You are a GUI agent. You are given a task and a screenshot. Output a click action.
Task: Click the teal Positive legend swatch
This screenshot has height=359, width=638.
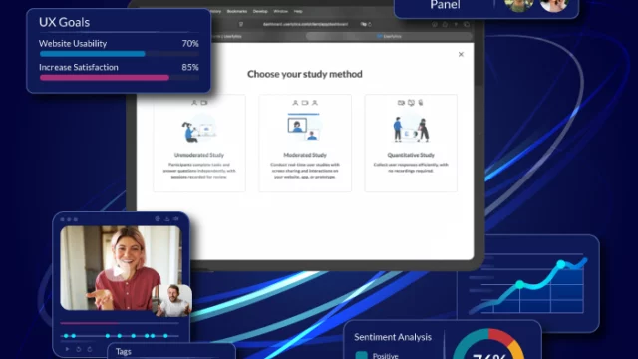pyautogui.click(x=361, y=355)
